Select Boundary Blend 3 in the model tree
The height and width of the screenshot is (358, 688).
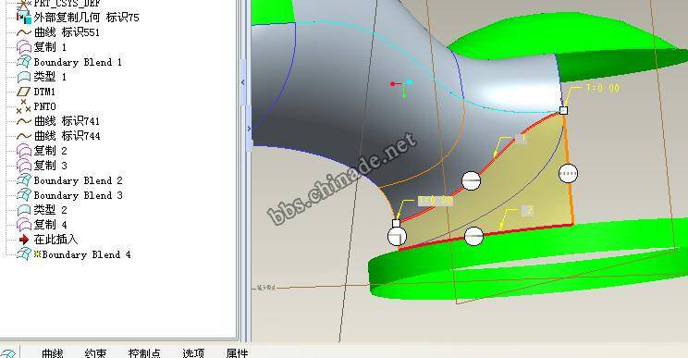click(x=78, y=195)
